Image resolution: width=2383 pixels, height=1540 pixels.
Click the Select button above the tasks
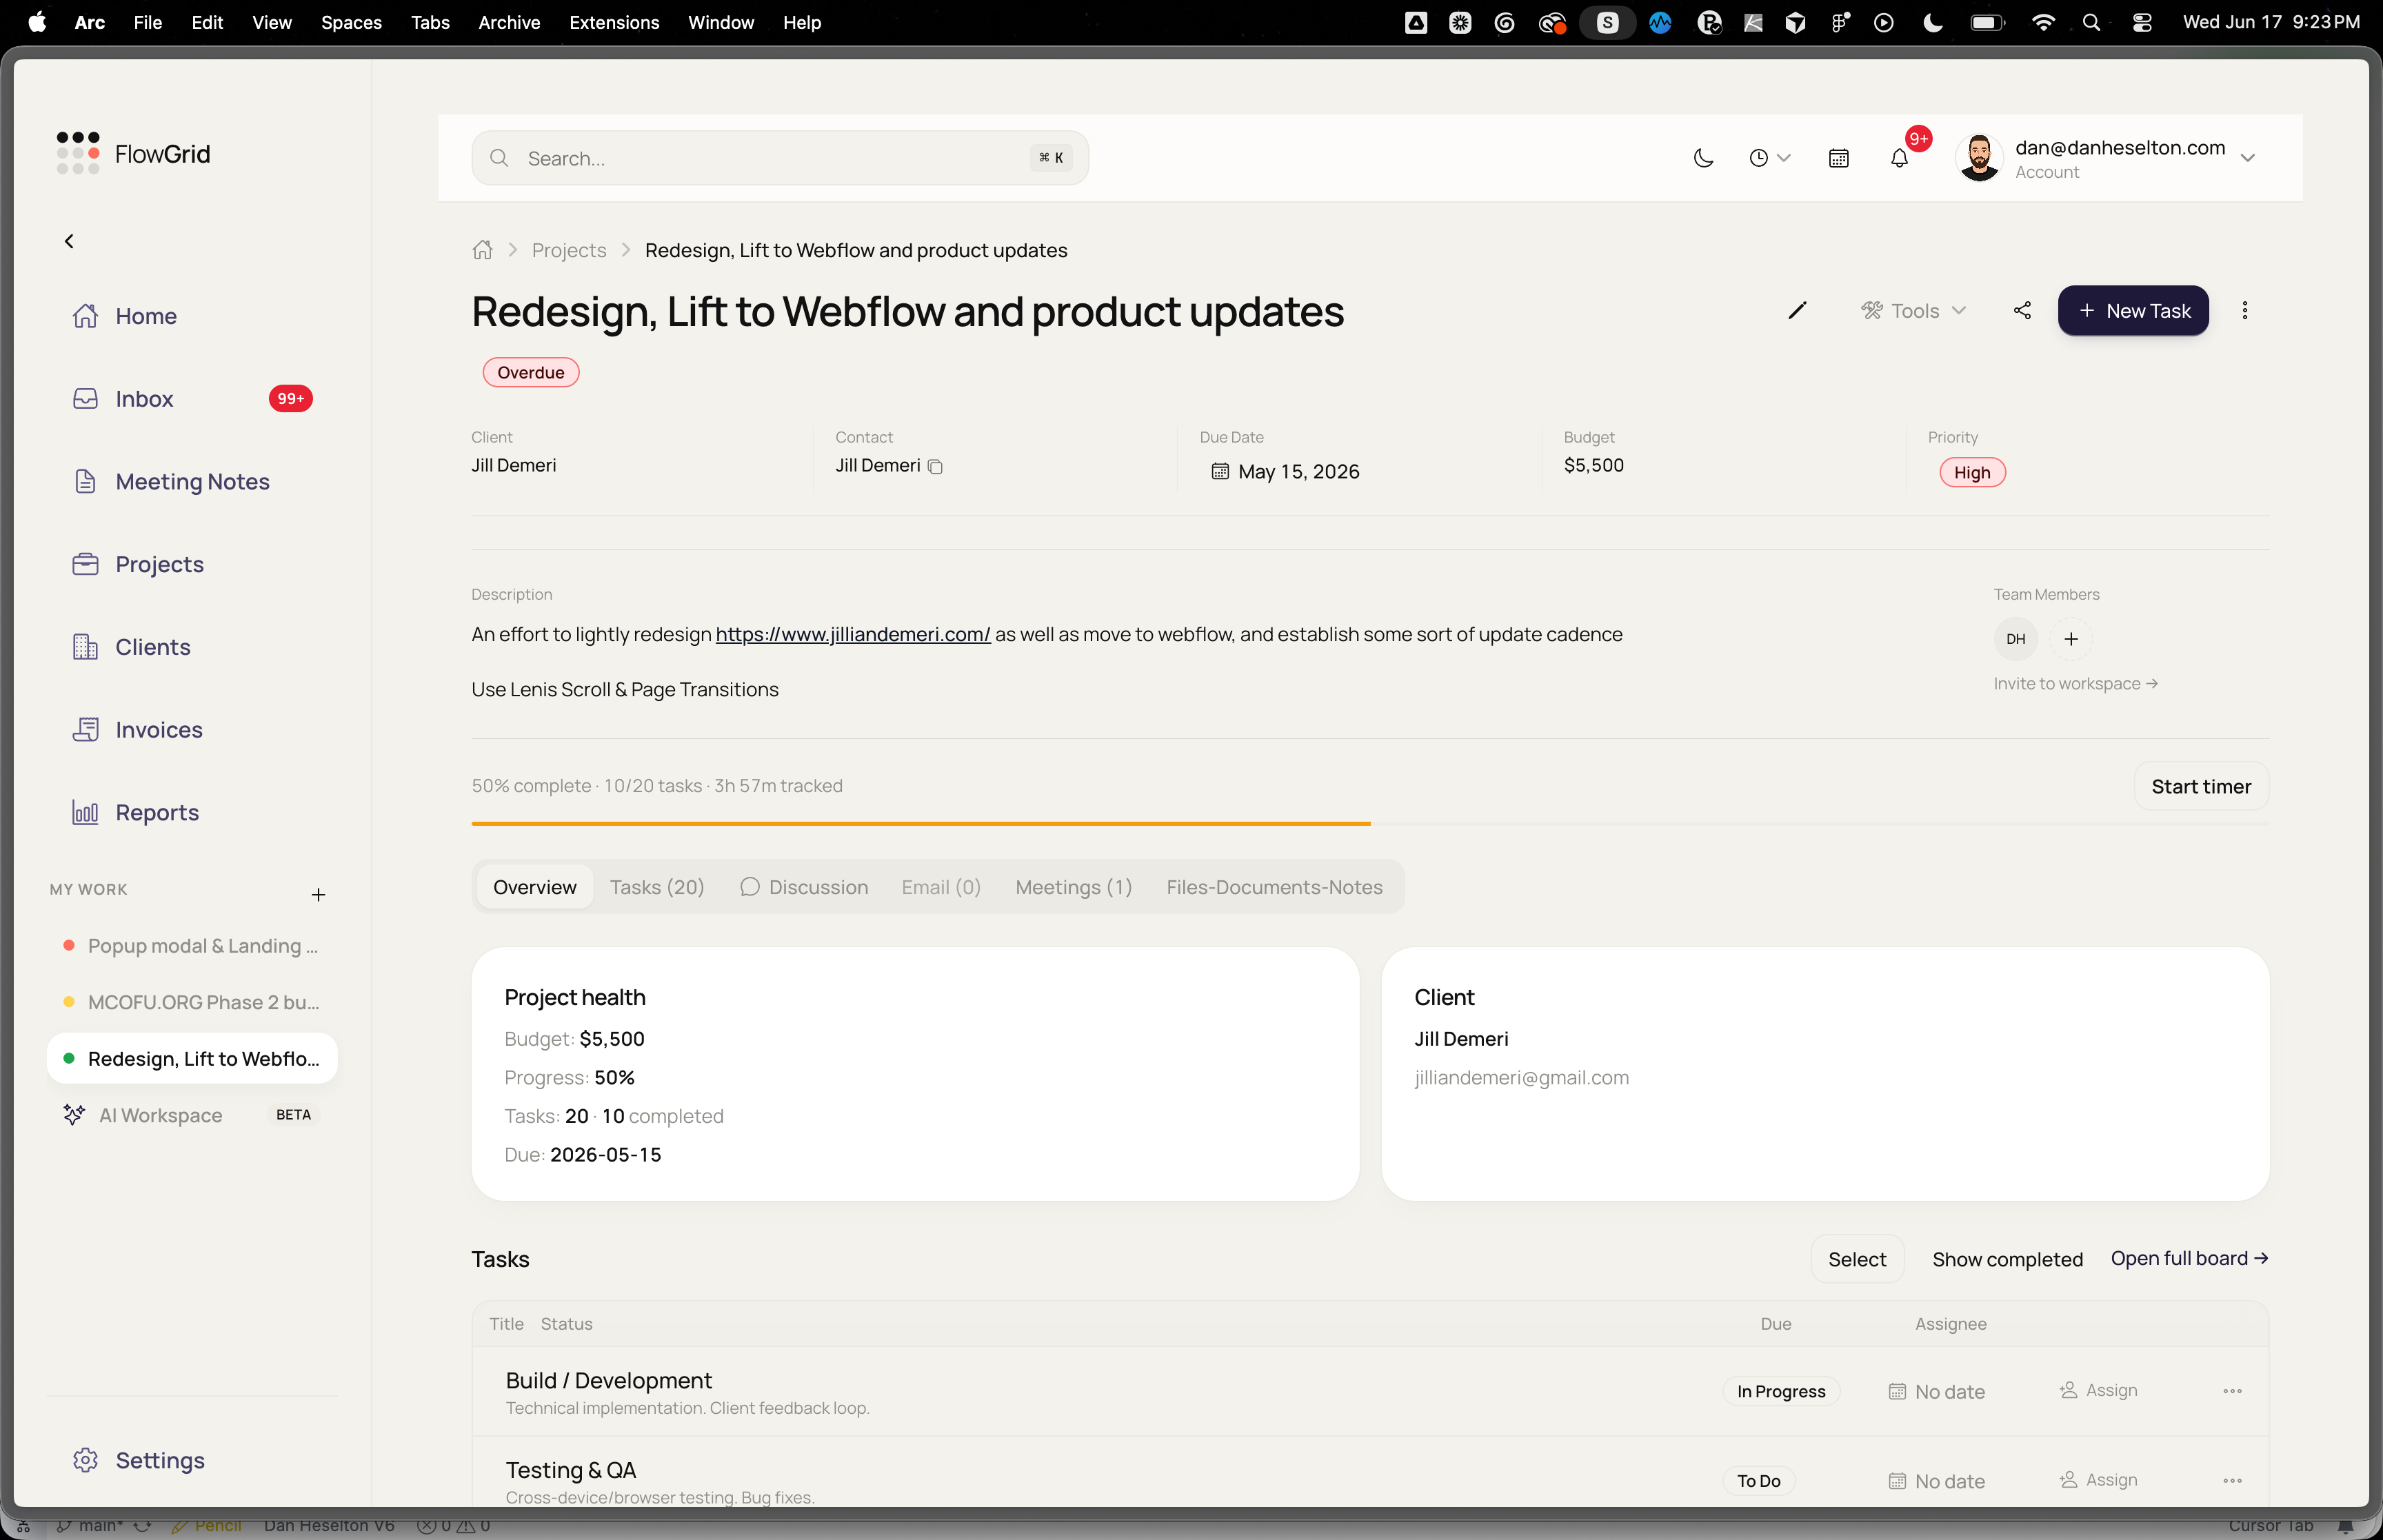click(1857, 1259)
